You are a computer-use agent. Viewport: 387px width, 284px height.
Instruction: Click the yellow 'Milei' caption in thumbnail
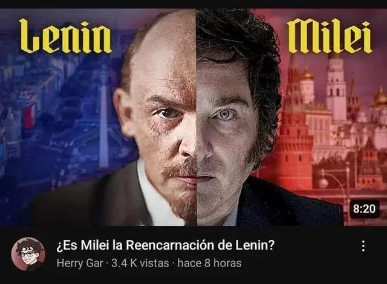pyautogui.click(x=330, y=36)
